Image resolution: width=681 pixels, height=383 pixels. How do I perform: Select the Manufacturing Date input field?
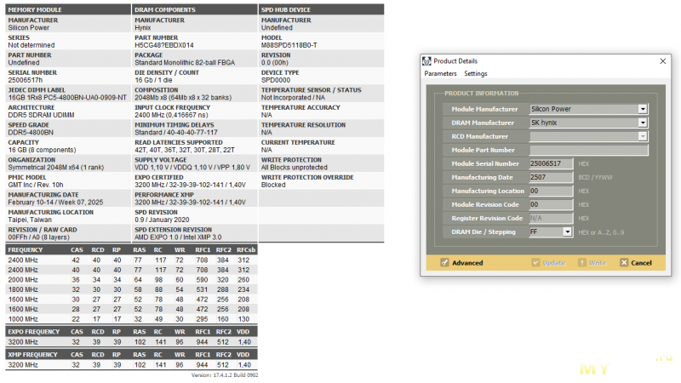551,177
